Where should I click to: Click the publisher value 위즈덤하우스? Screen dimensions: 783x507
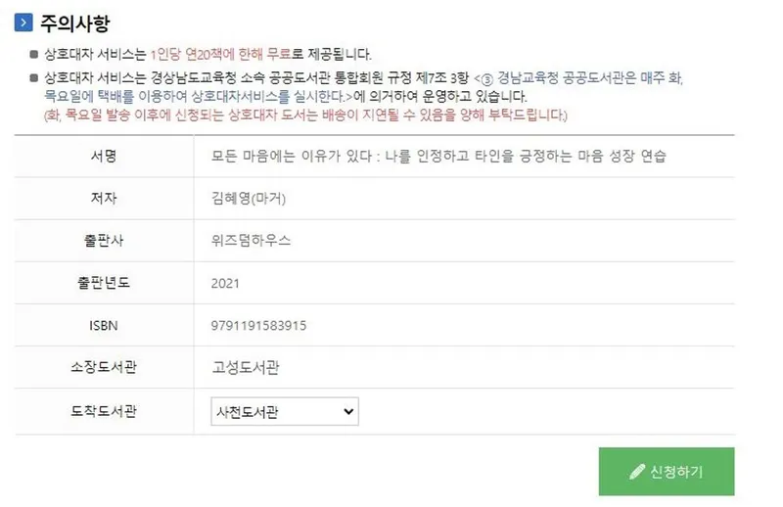pos(251,240)
